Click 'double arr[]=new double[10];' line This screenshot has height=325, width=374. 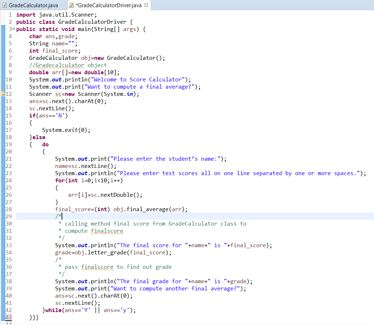[74, 72]
